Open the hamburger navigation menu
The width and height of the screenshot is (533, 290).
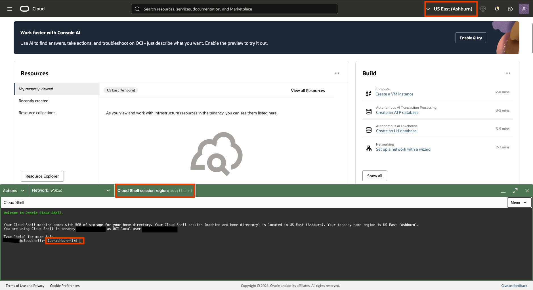point(10,9)
